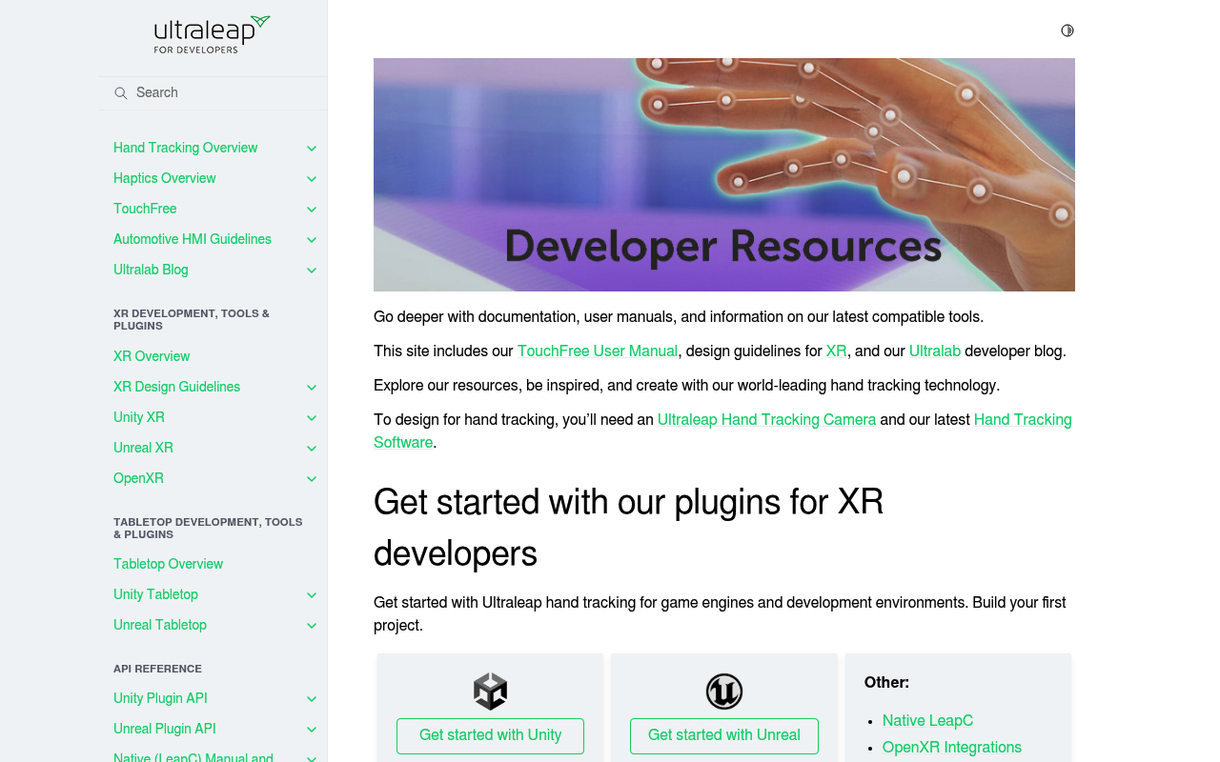1220x762 pixels.
Task: Expand the Unreal Plugin API chevron
Action: [x=312, y=730]
